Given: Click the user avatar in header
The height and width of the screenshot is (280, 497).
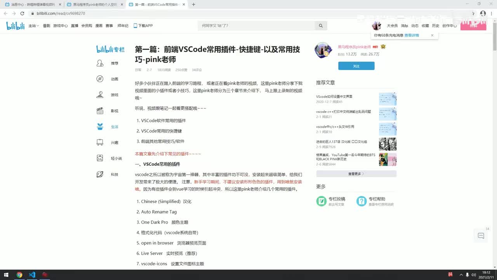Looking at the screenshot, I should (x=376, y=26).
